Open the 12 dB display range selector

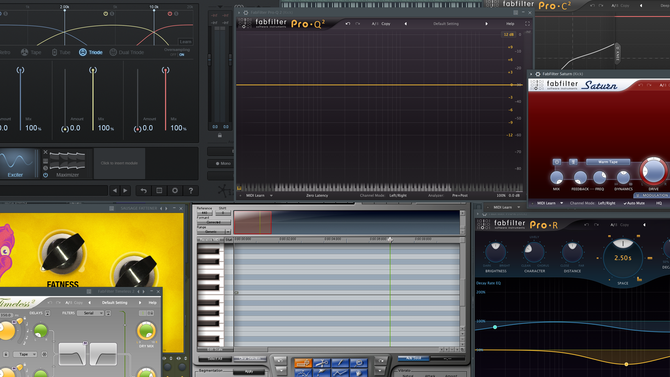[509, 35]
